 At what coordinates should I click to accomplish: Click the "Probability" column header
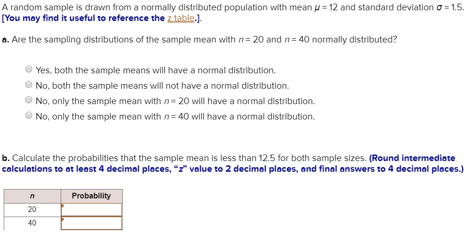(91, 196)
